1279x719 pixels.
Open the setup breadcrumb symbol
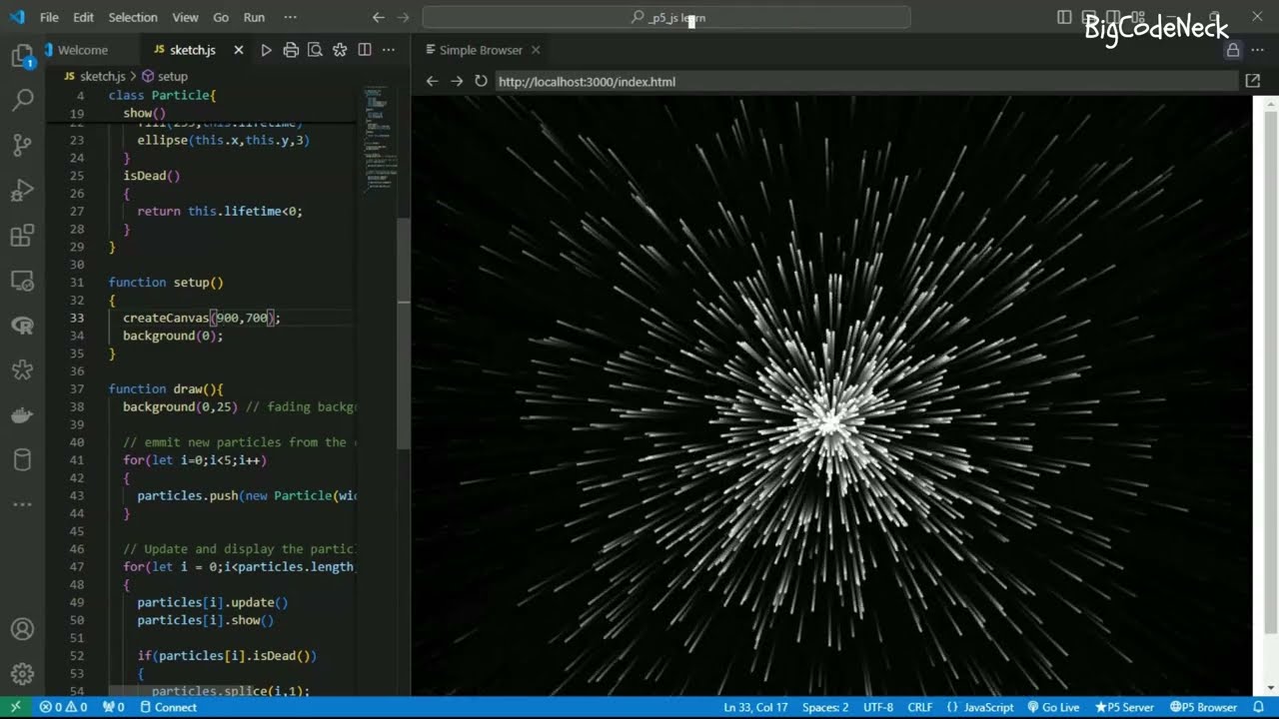[x=165, y=76]
